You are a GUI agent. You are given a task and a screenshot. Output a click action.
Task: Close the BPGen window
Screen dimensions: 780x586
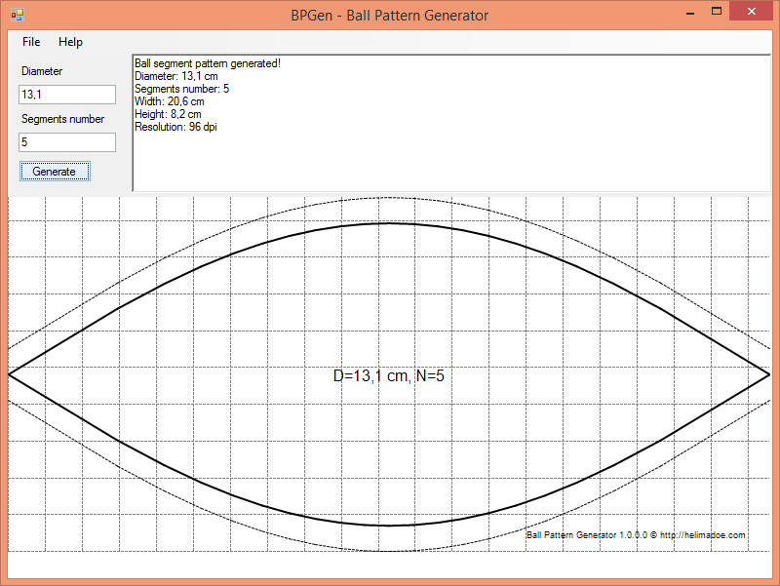[x=751, y=11]
